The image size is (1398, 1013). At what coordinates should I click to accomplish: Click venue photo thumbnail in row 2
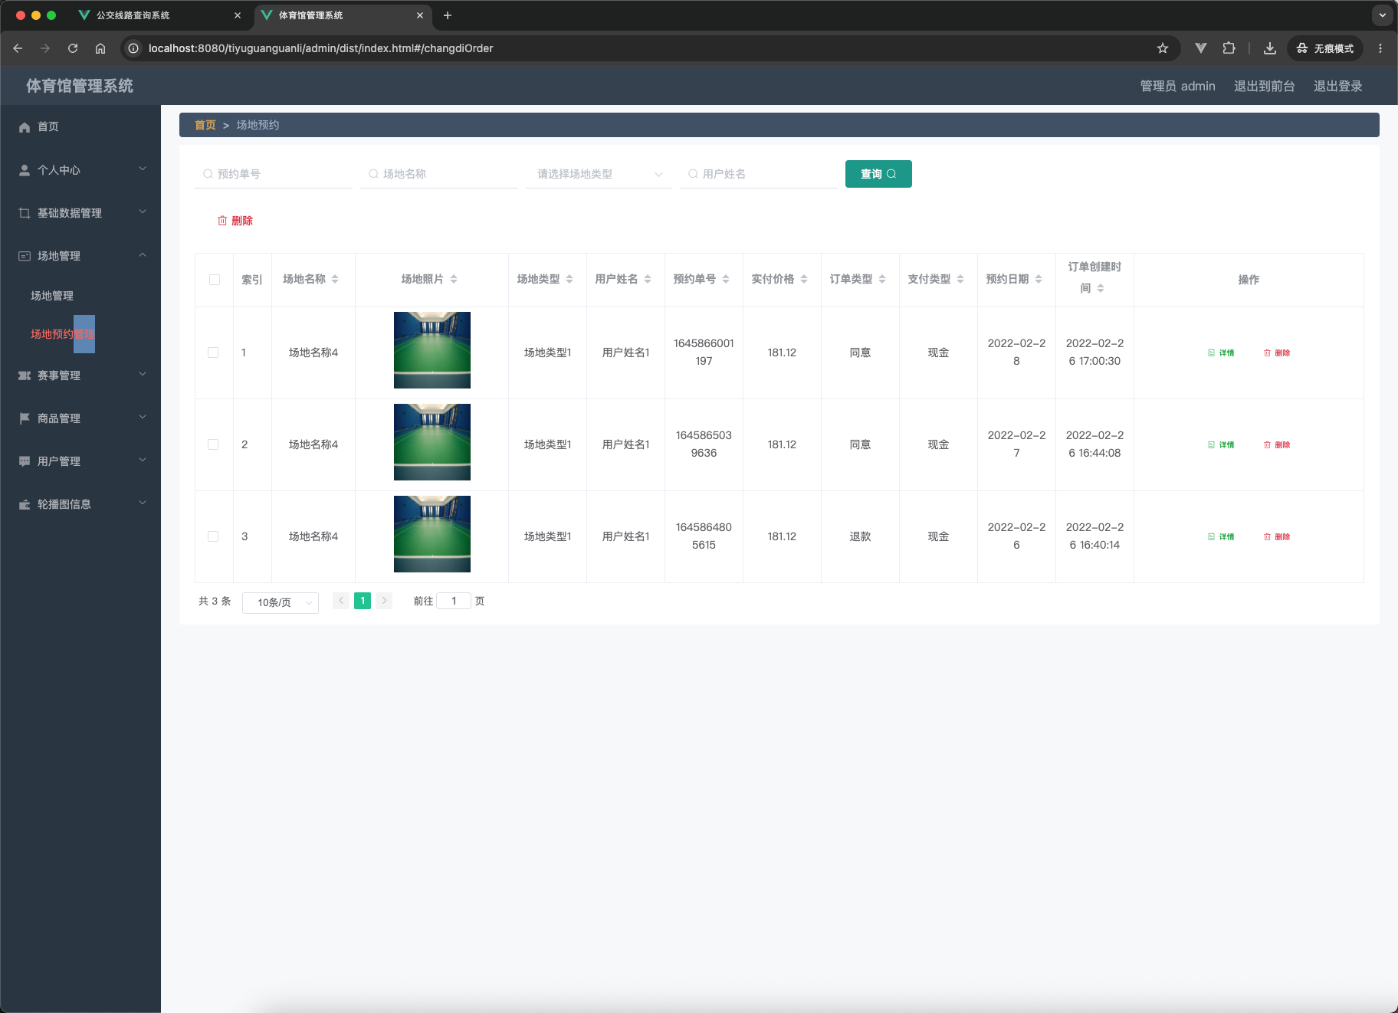[432, 442]
